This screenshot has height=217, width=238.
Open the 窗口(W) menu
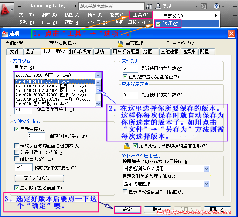(49, 23)
